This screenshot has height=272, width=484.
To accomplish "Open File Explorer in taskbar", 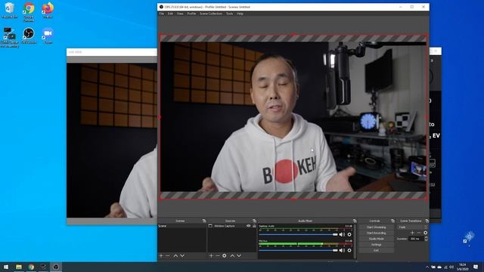I will pos(19,267).
